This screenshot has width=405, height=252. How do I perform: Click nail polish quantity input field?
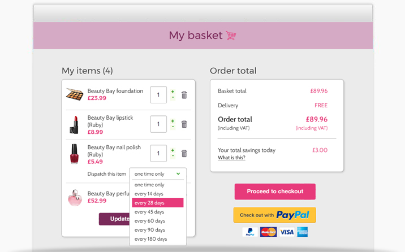[158, 153]
